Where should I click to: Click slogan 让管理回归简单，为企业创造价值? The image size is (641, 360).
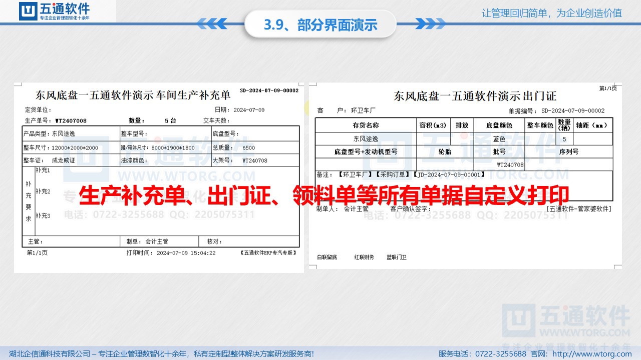pyautogui.click(x=551, y=13)
